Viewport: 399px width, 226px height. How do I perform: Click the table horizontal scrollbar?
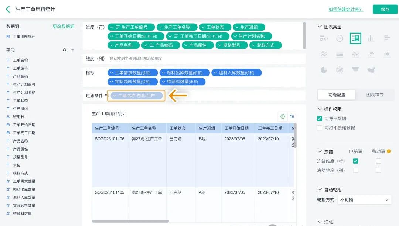(130, 221)
